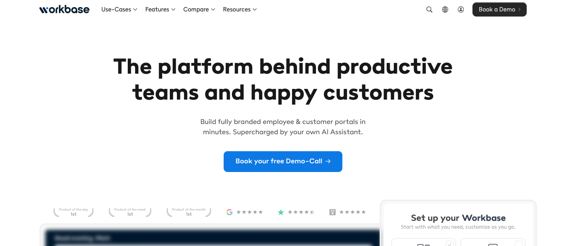Viewport: 566px width, 246px height.
Task: Expand the Resources menu
Action: pos(240,9)
